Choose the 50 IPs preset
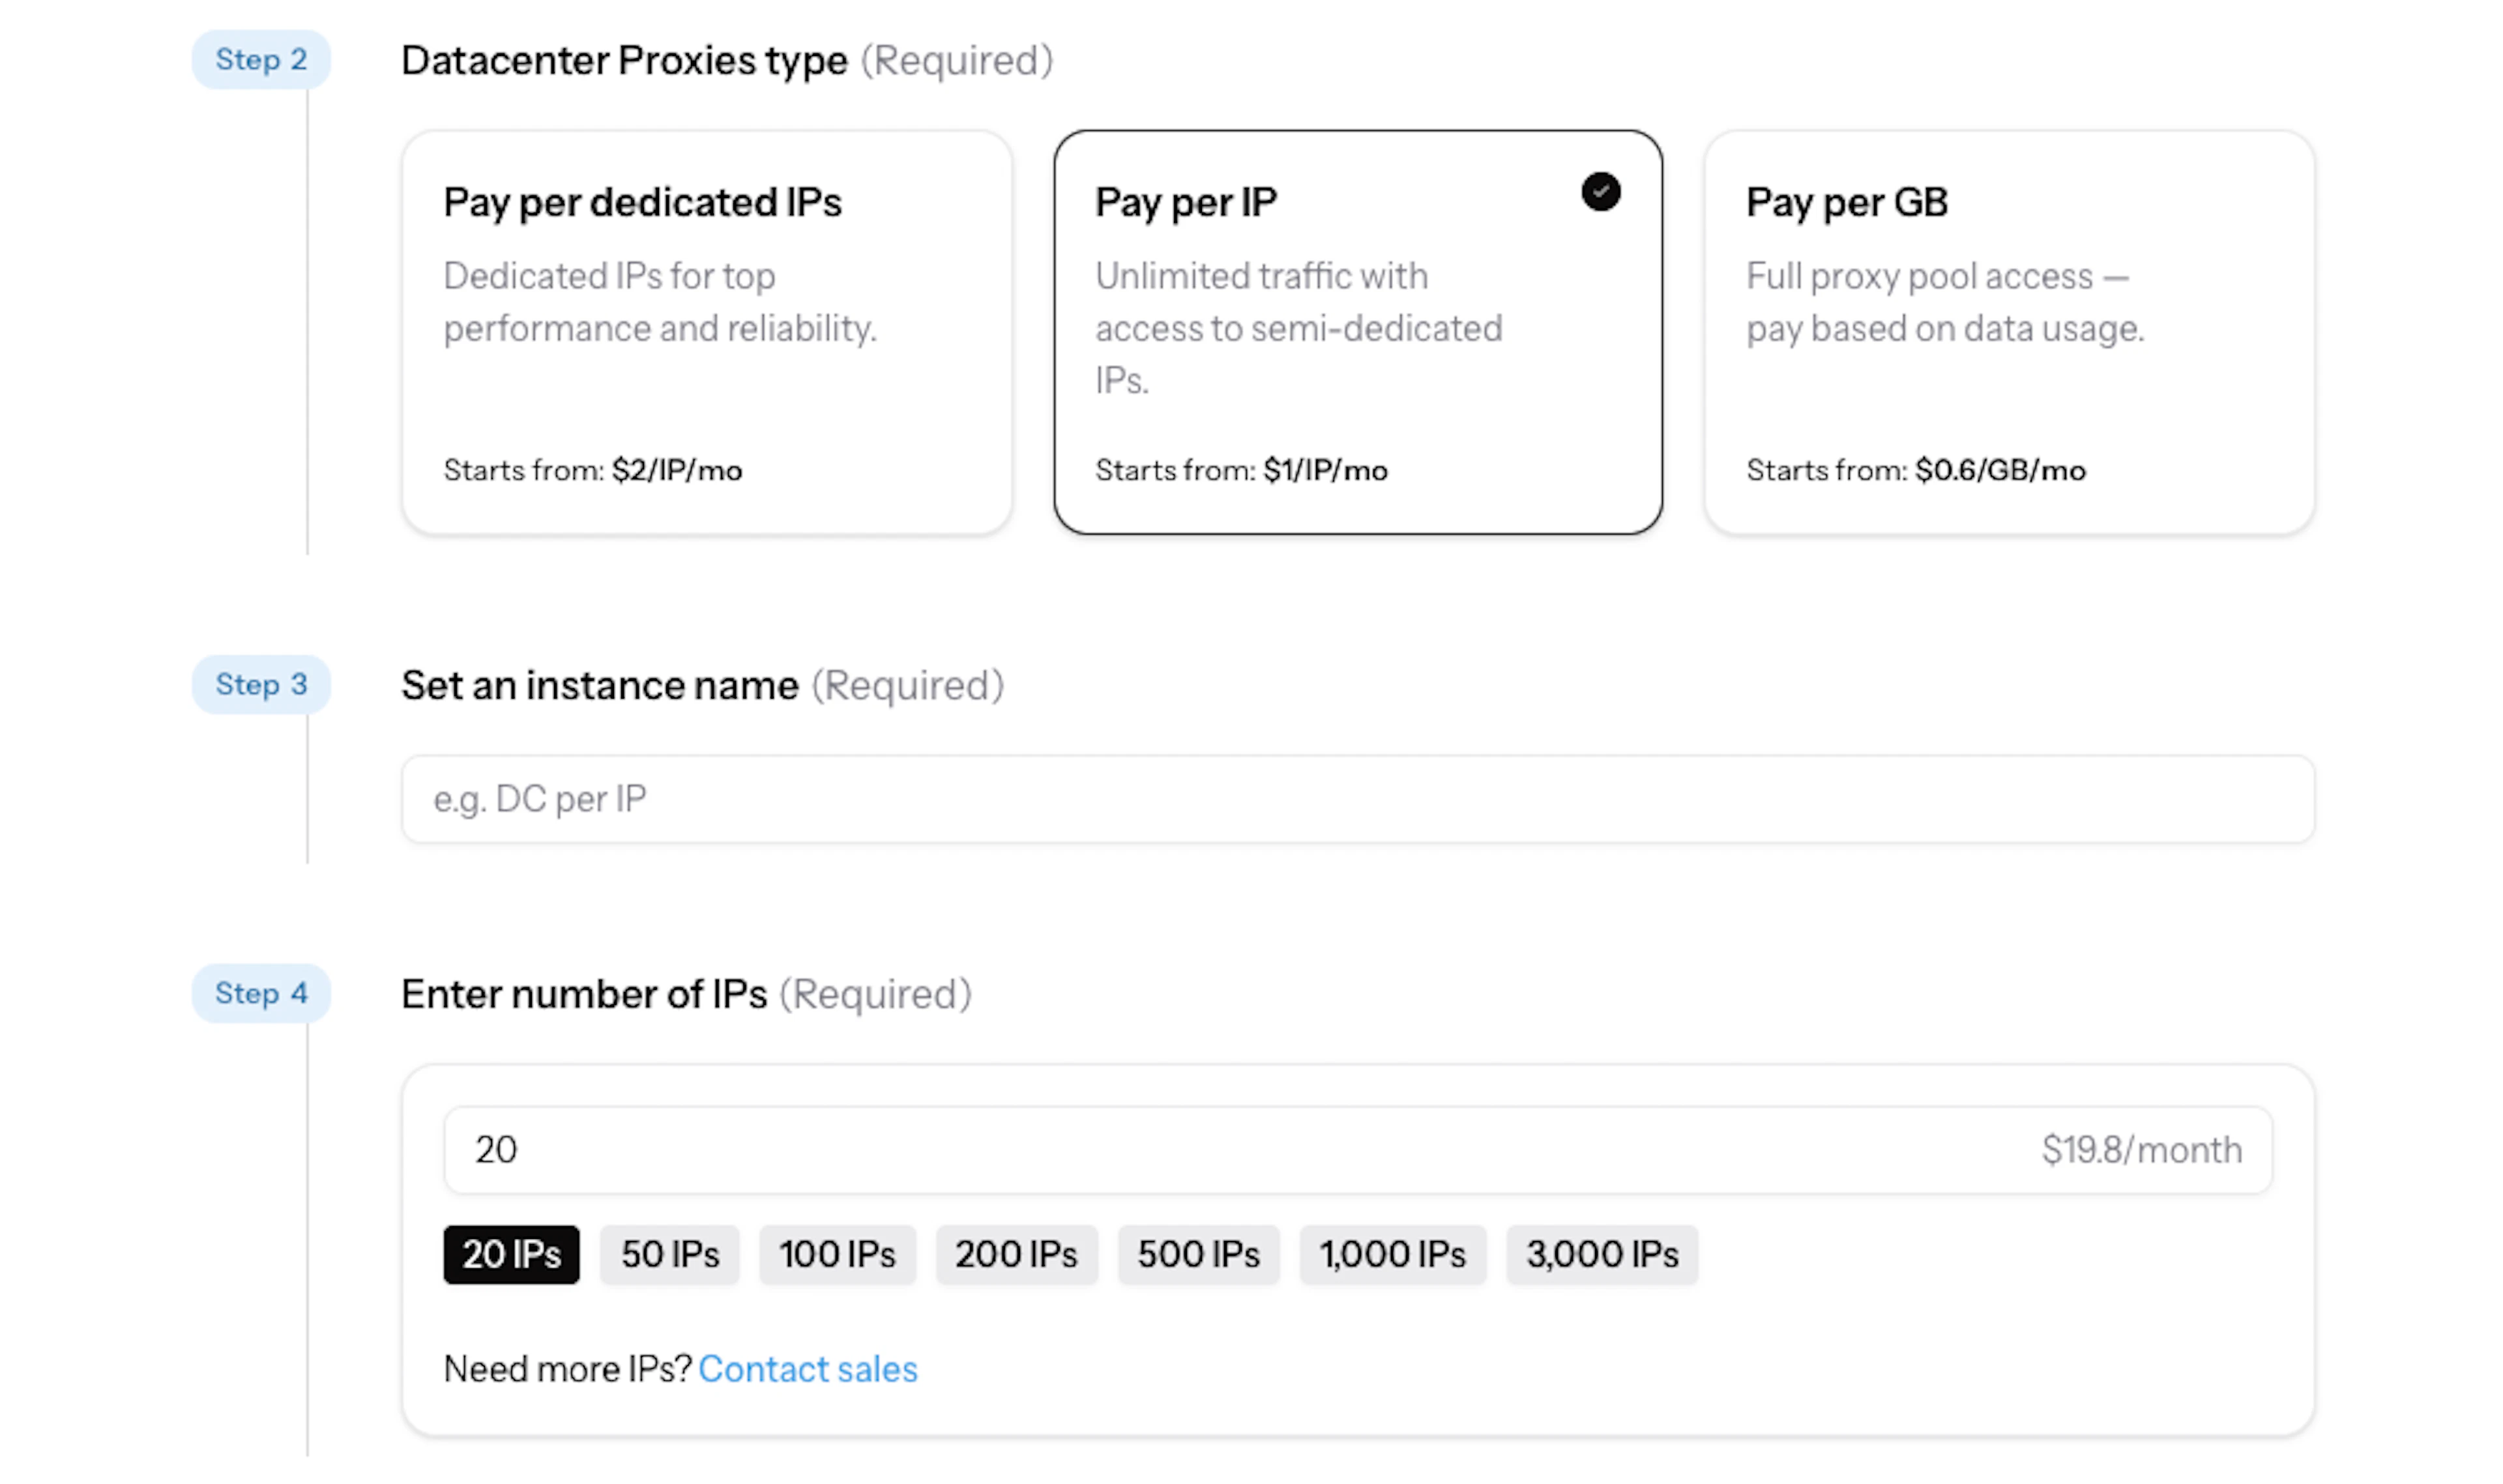Screen dimensions: 2503x1484 click(669, 1254)
